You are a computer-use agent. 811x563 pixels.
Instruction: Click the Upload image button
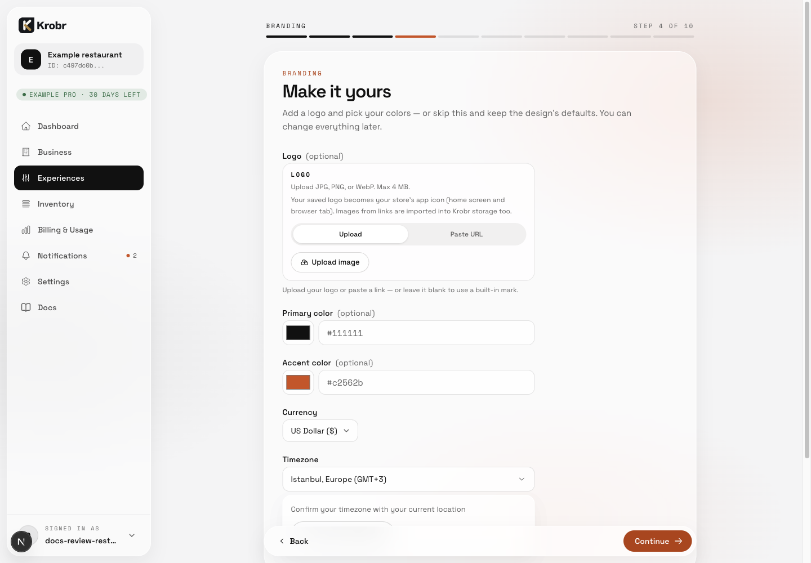coord(330,262)
